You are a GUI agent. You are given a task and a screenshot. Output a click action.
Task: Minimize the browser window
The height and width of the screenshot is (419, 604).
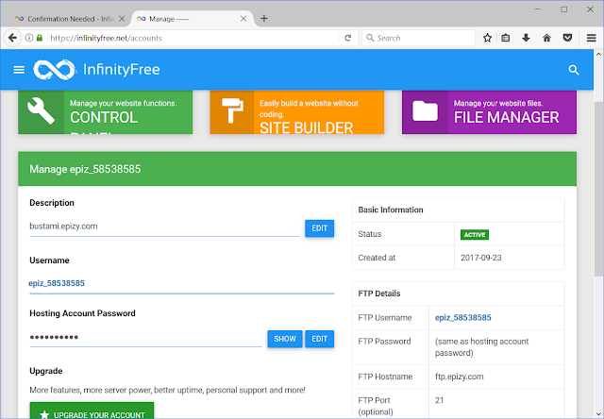(538, 9)
